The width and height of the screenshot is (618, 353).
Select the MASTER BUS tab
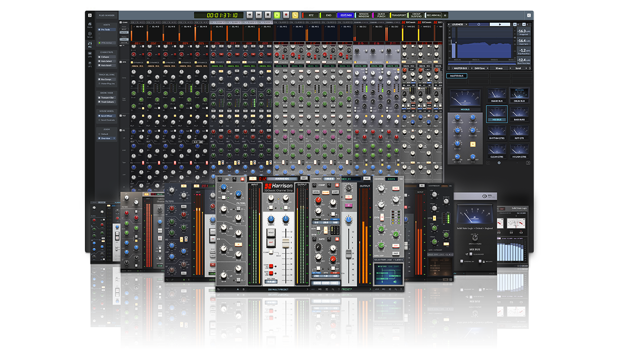457,76
